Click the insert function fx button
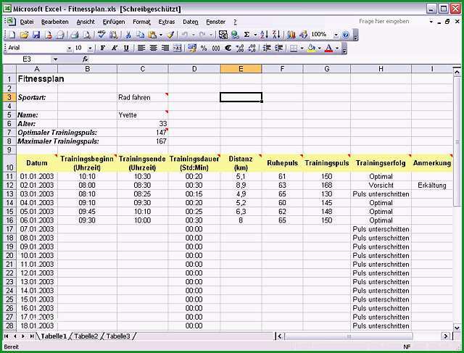This screenshot has height=353, width=464. 86,59
